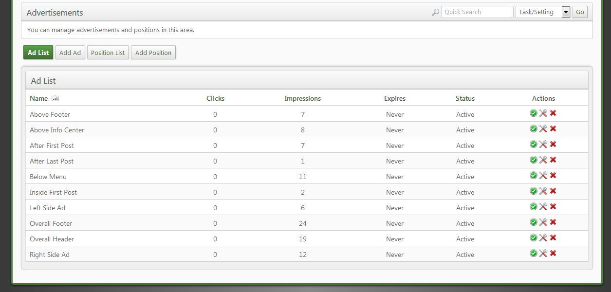Click the Clicks column header
This screenshot has width=611, height=292.
[215, 98]
